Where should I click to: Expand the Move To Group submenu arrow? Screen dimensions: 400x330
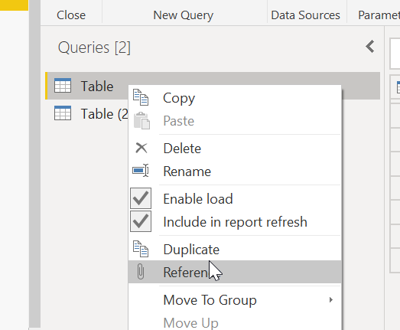(331, 299)
